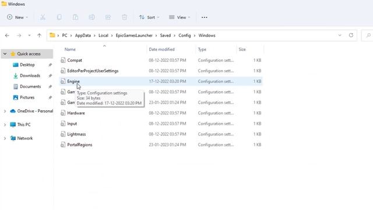Collapse the Quick access section

coord(5,54)
